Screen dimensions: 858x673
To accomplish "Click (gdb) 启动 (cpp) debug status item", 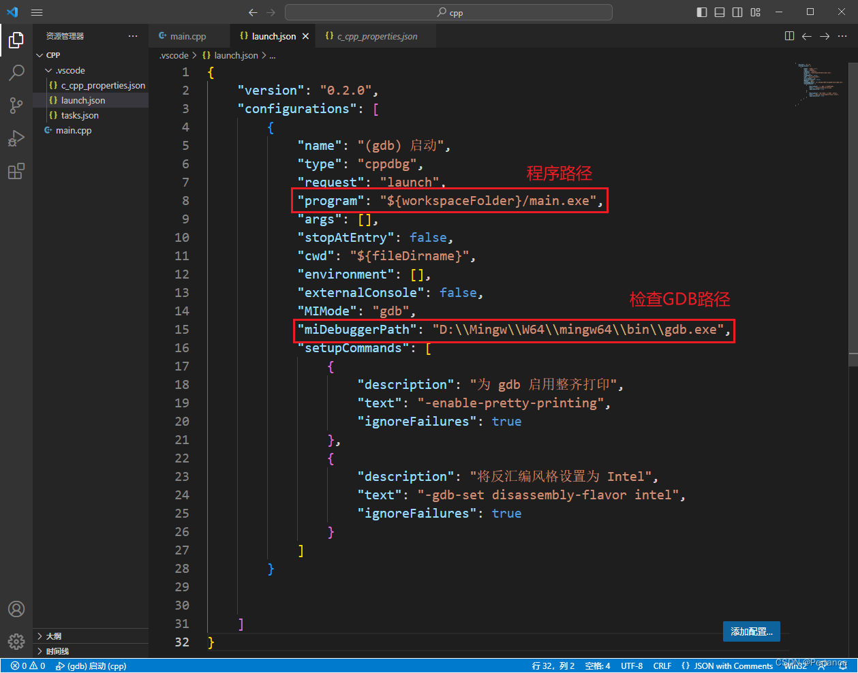I will pos(91,666).
